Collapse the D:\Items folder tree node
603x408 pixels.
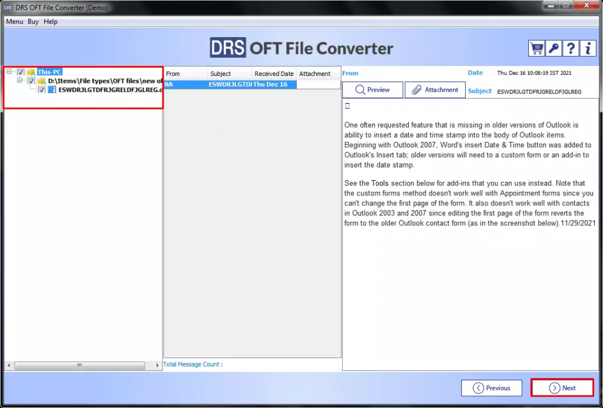pyautogui.click(x=19, y=81)
